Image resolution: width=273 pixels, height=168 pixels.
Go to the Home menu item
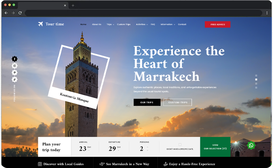pos(83,24)
